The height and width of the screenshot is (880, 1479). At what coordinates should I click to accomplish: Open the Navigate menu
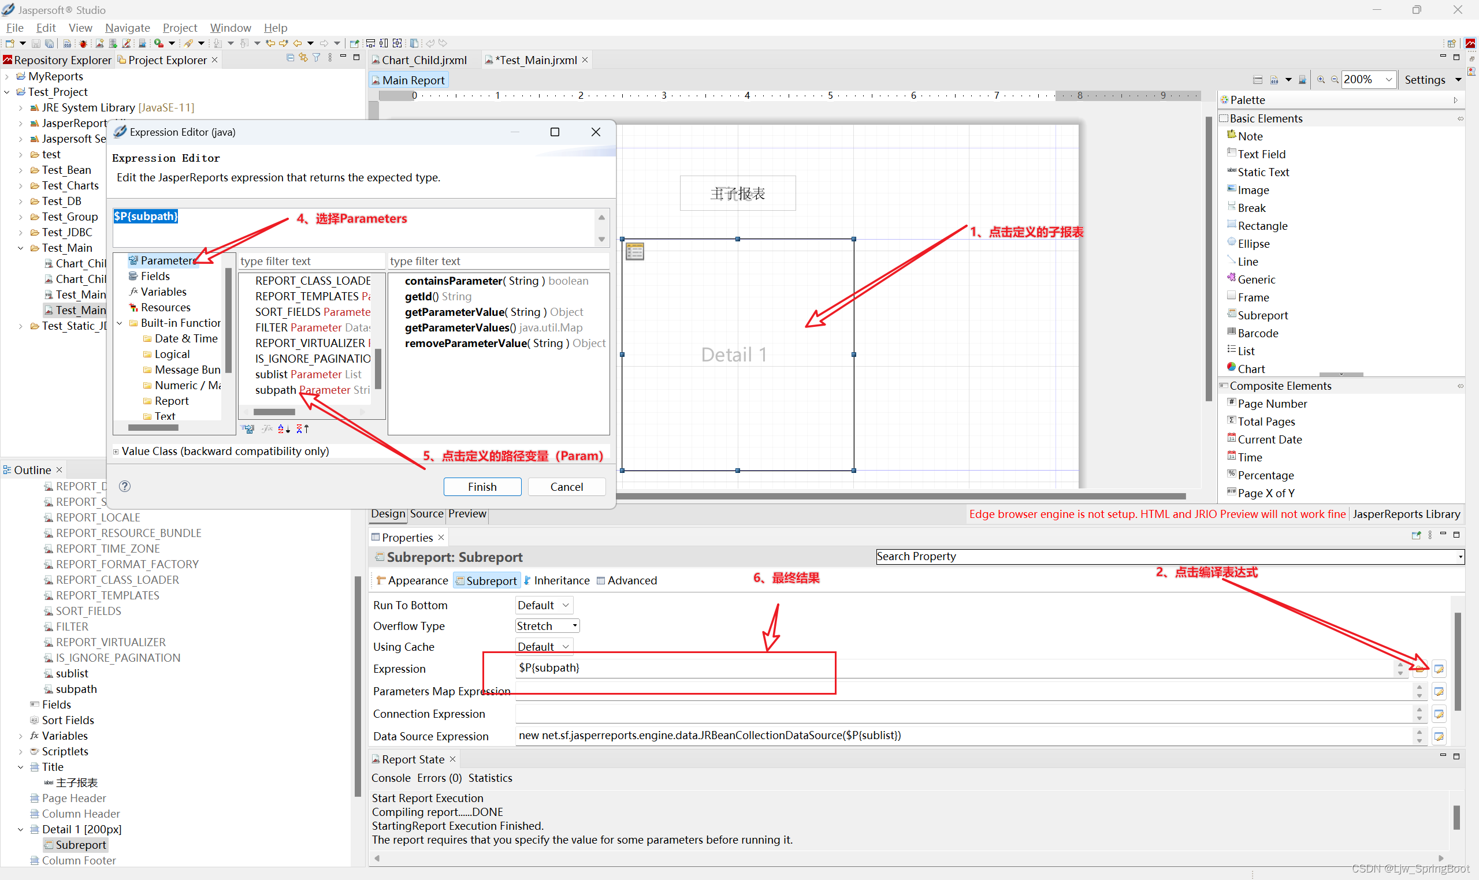[127, 28]
